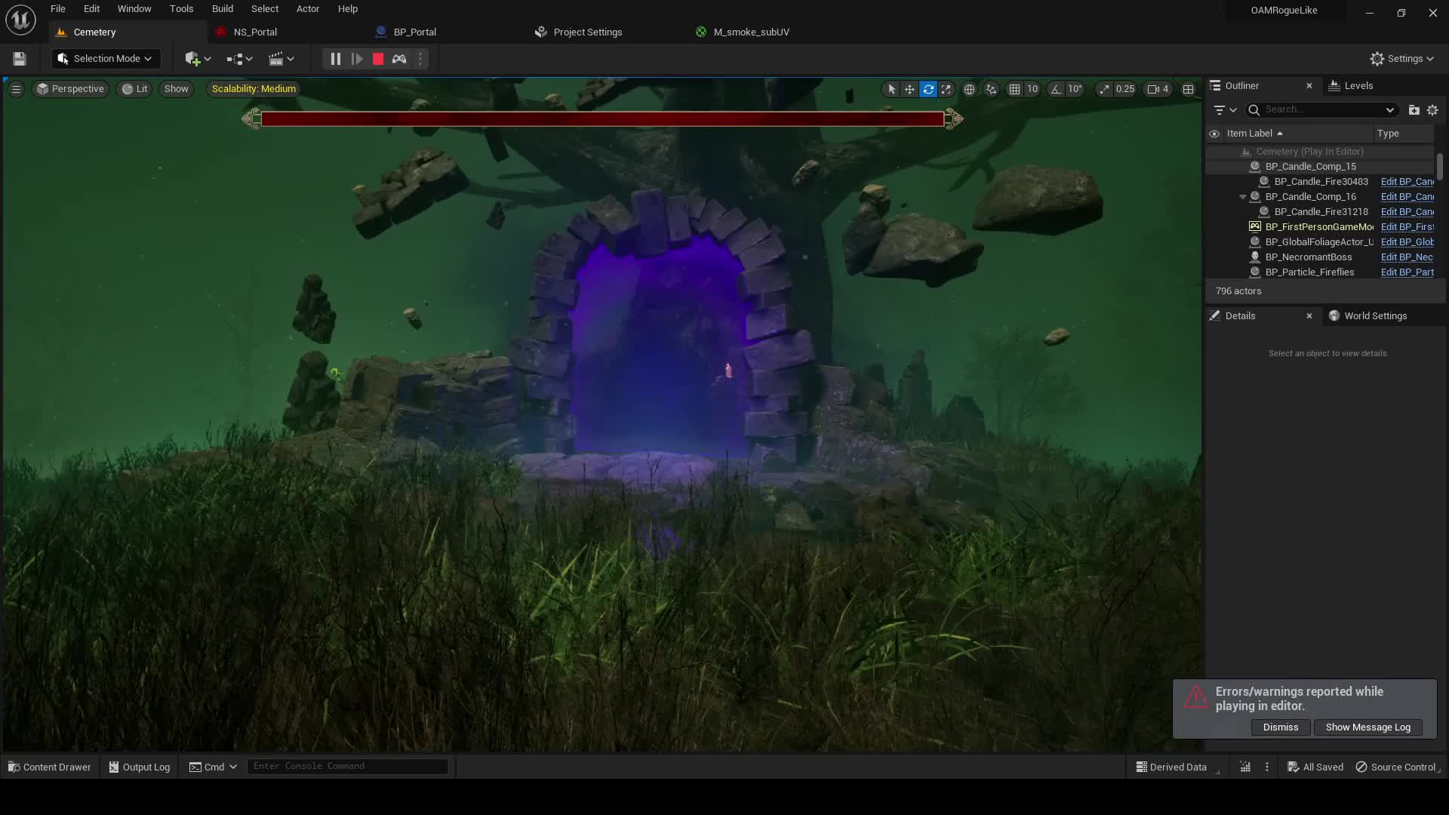Open the Cinematics clapperboard dropdown
This screenshot has width=1449, height=815.
coord(281,59)
